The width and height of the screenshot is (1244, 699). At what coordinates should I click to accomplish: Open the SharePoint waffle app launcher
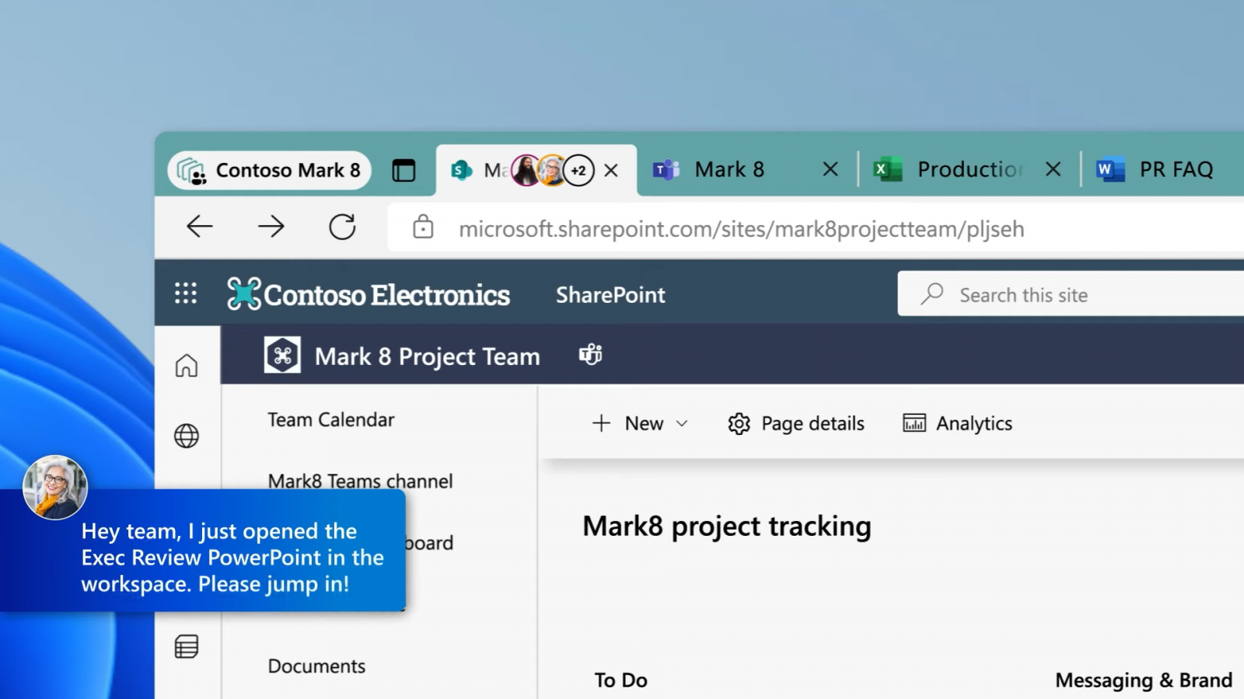coord(186,294)
